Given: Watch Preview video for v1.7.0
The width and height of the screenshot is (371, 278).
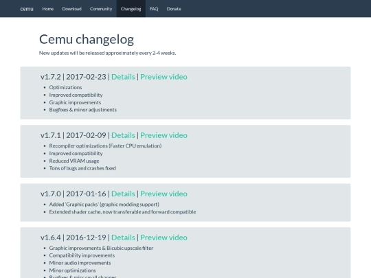Looking at the screenshot, I should [x=164, y=194].
